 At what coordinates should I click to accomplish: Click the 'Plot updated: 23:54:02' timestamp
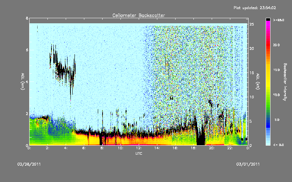coord(255,8)
